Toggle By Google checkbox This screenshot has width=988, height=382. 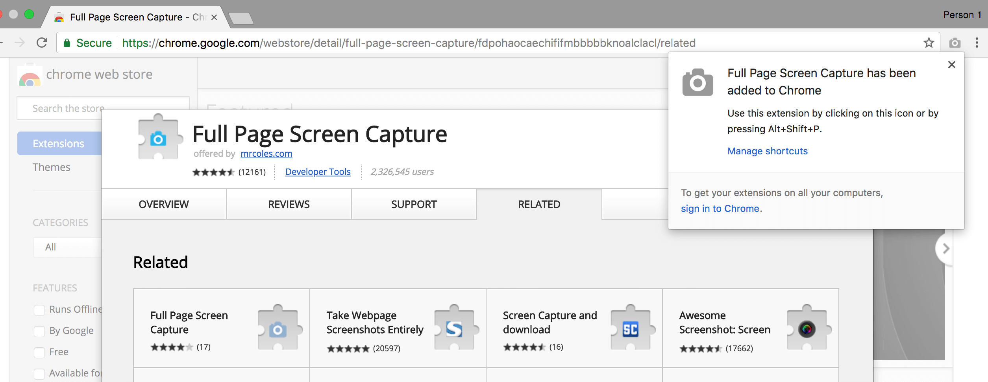tap(39, 332)
